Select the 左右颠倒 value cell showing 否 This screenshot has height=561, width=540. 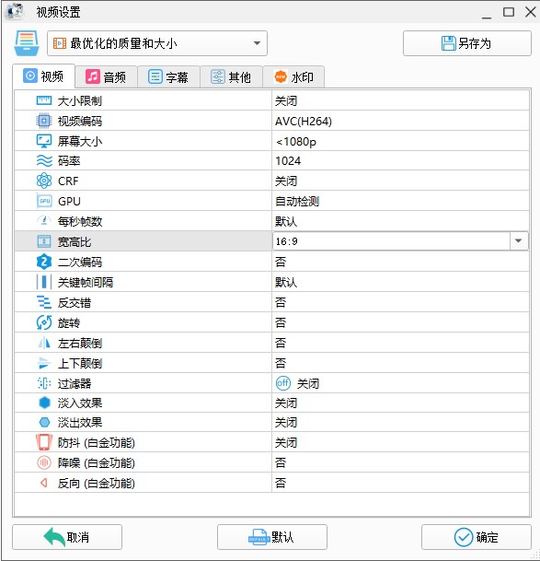click(400, 343)
